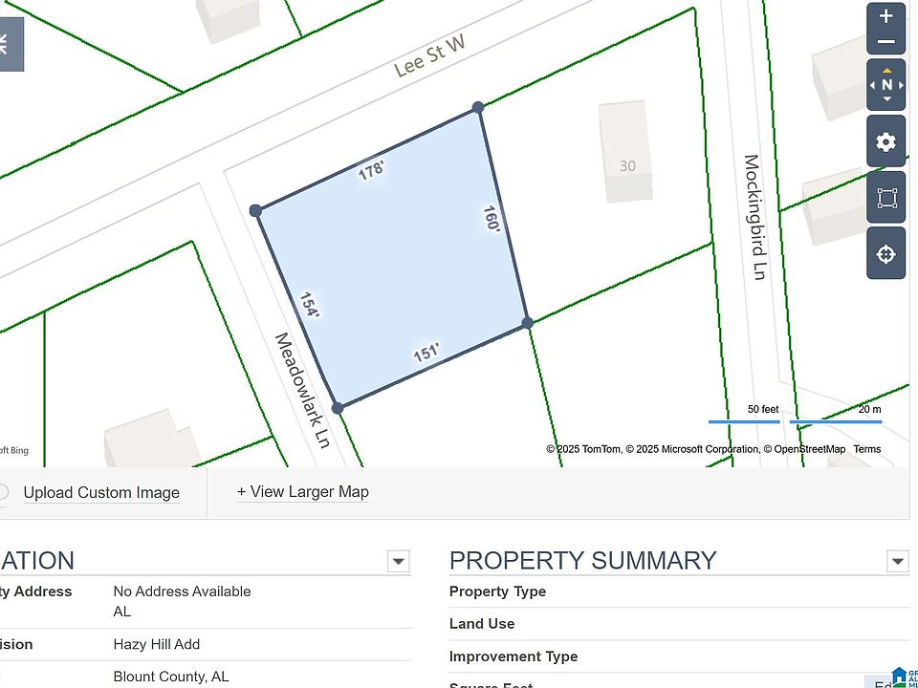Click the 154' boundary measurement label
The width and height of the screenshot is (918, 688).
click(309, 306)
